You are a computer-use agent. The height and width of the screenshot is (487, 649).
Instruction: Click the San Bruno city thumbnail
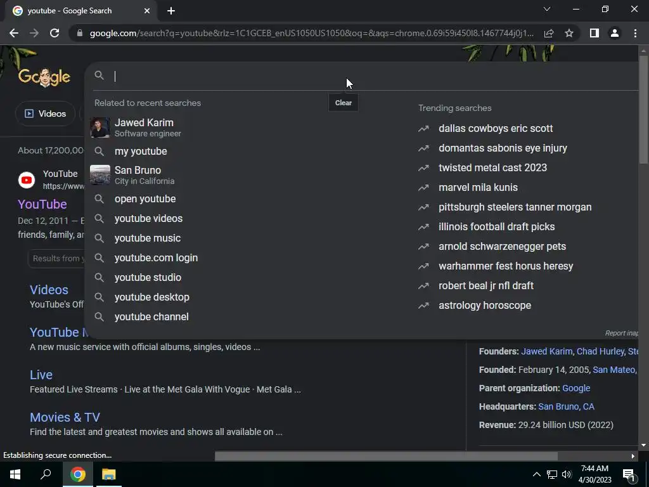(100, 175)
